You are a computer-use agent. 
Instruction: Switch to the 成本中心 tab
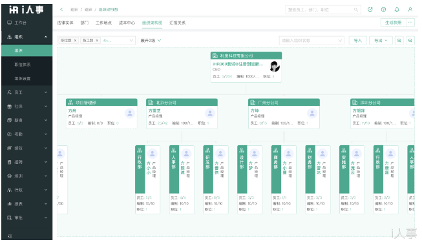pyautogui.click(x=127, y=23)
